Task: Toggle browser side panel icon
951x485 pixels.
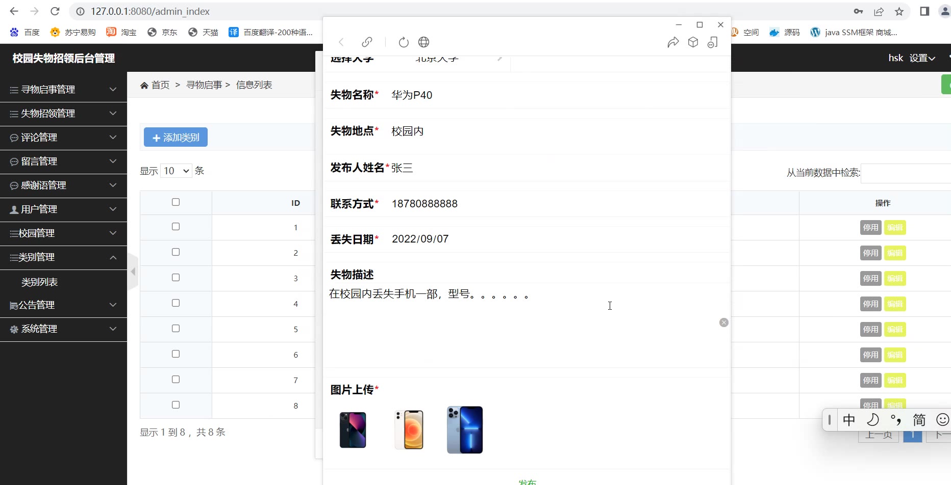Action: (924, 11)
